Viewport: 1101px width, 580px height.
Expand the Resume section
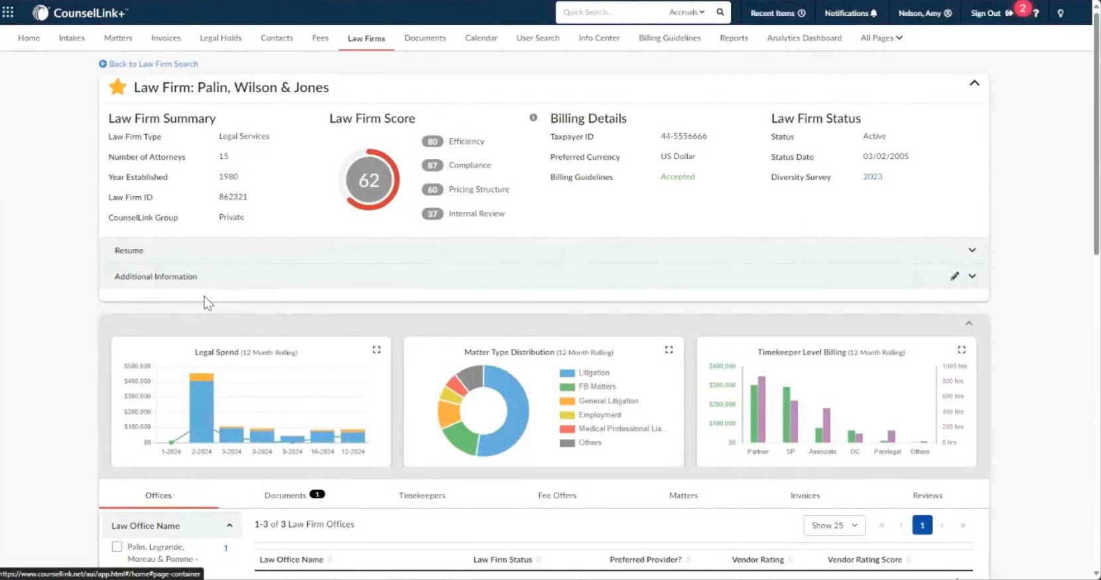pos(972,250)
